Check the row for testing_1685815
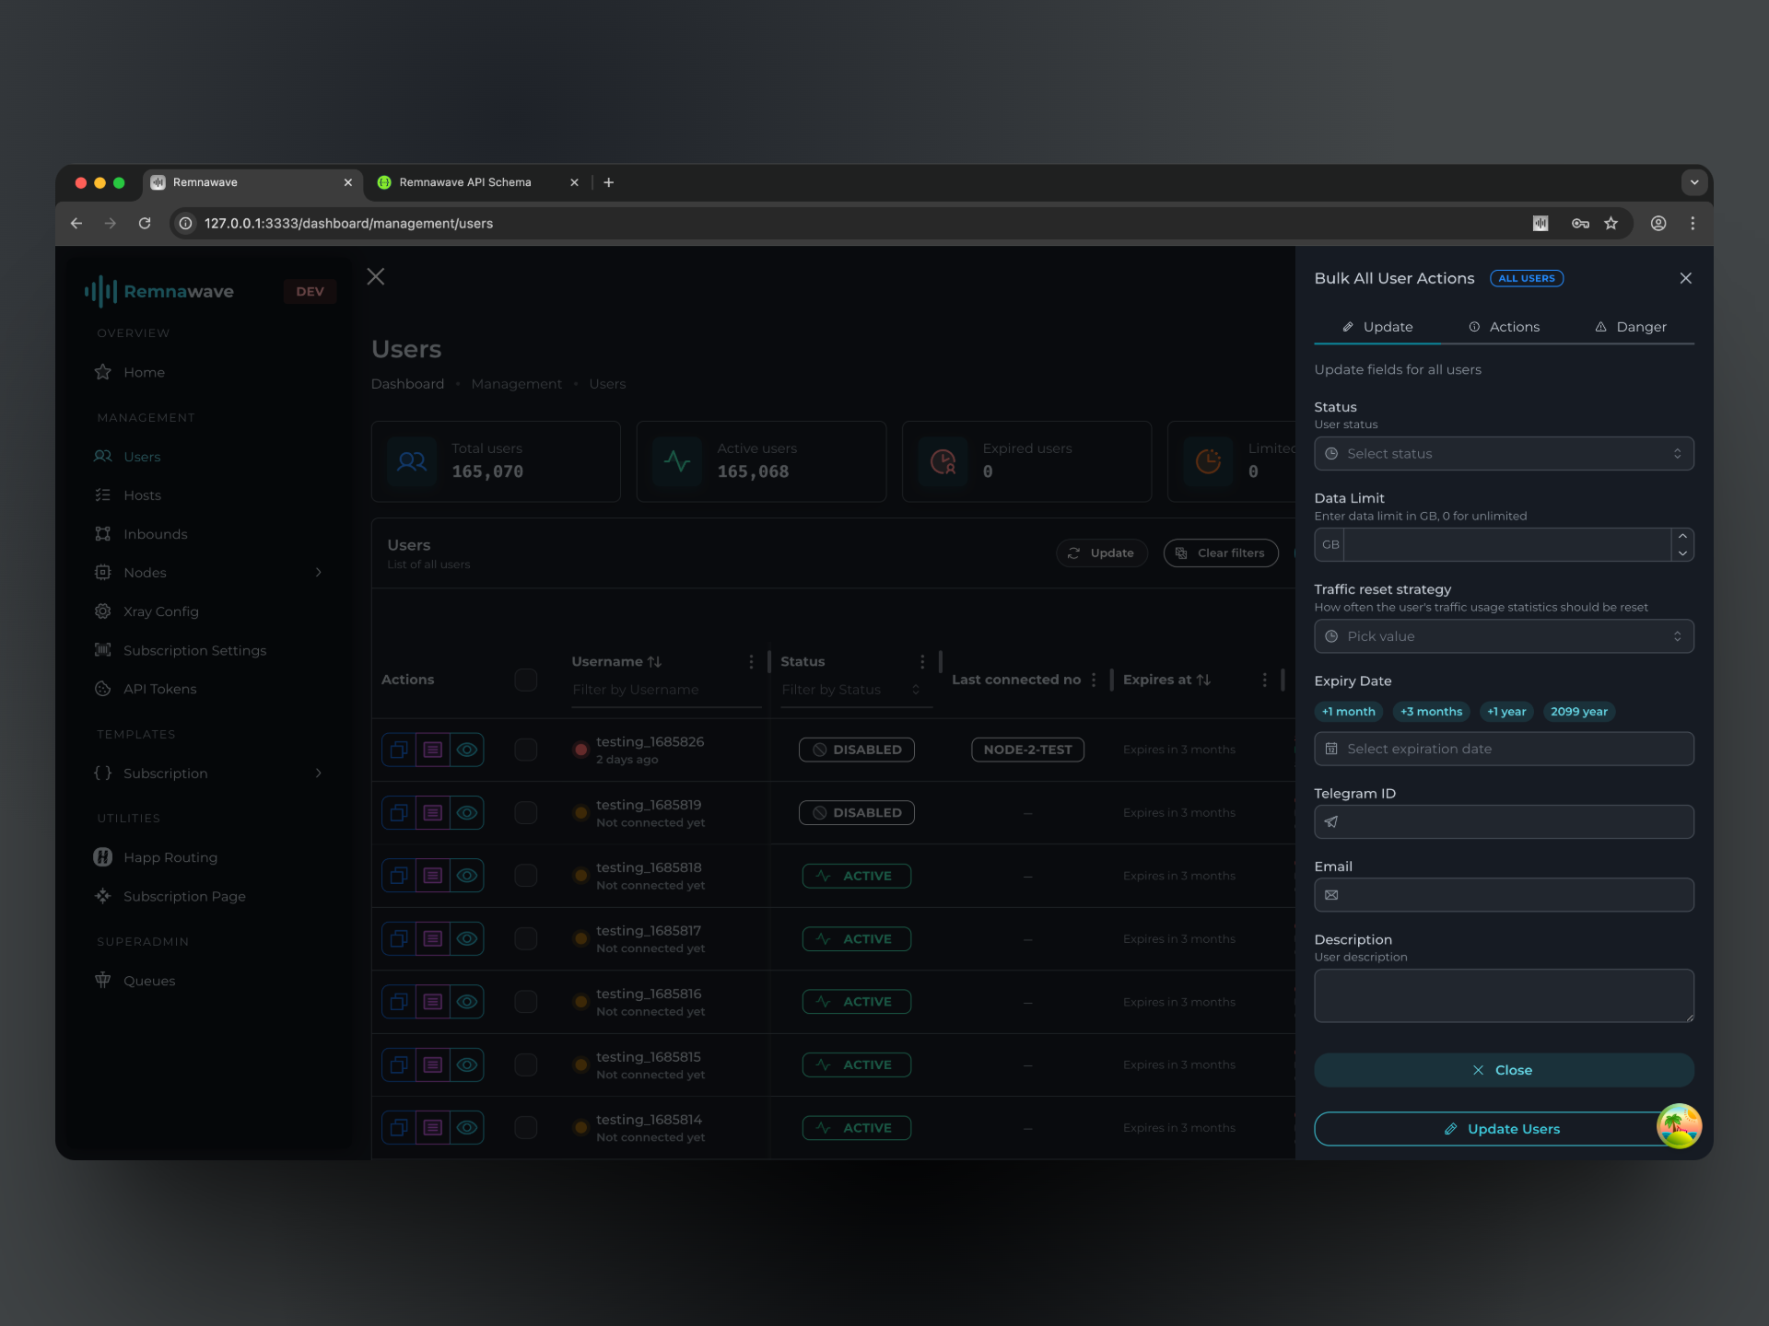Screen dimensions: 1769x1326 pyautogui.click(x=526, y=1064)
